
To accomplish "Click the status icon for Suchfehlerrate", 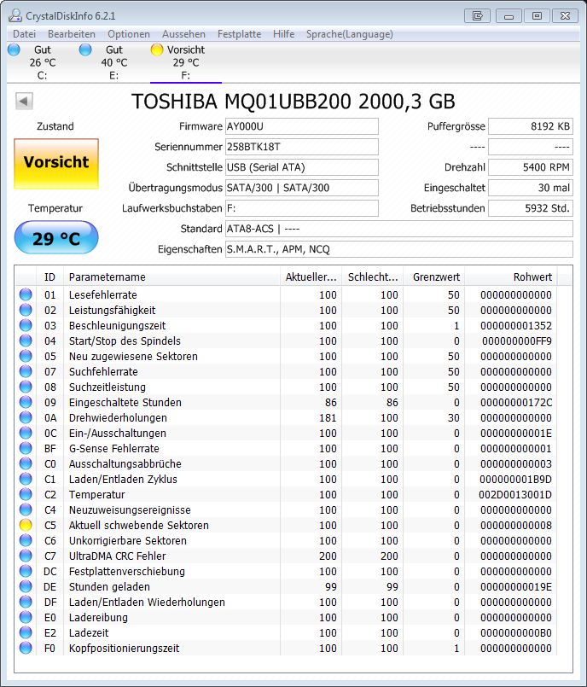I will click(26, 371).
